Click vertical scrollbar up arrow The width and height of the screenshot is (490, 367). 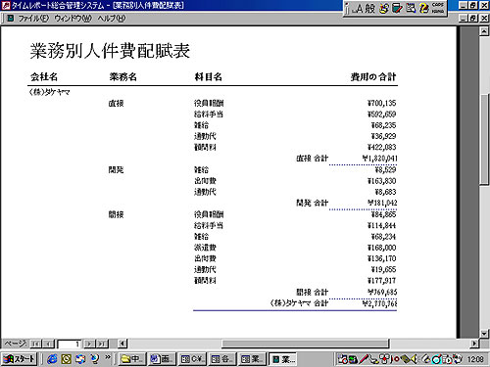point(484,31)
